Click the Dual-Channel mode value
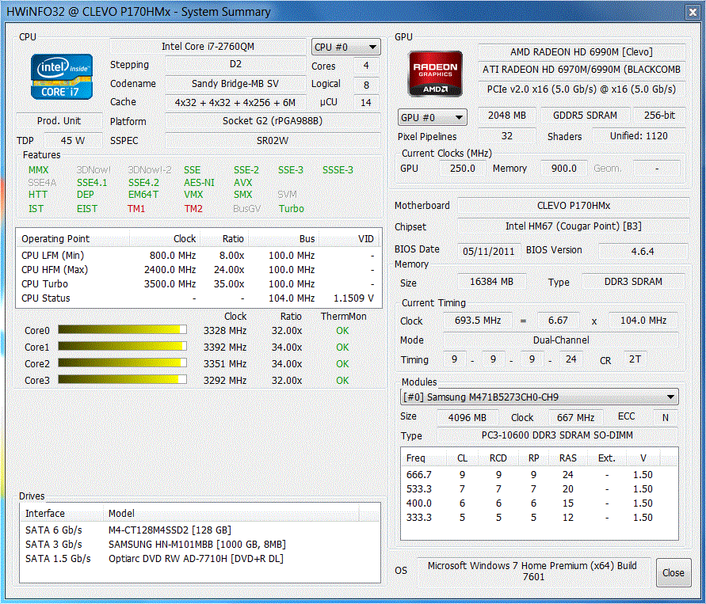706x604 pixels. (560, 340)
